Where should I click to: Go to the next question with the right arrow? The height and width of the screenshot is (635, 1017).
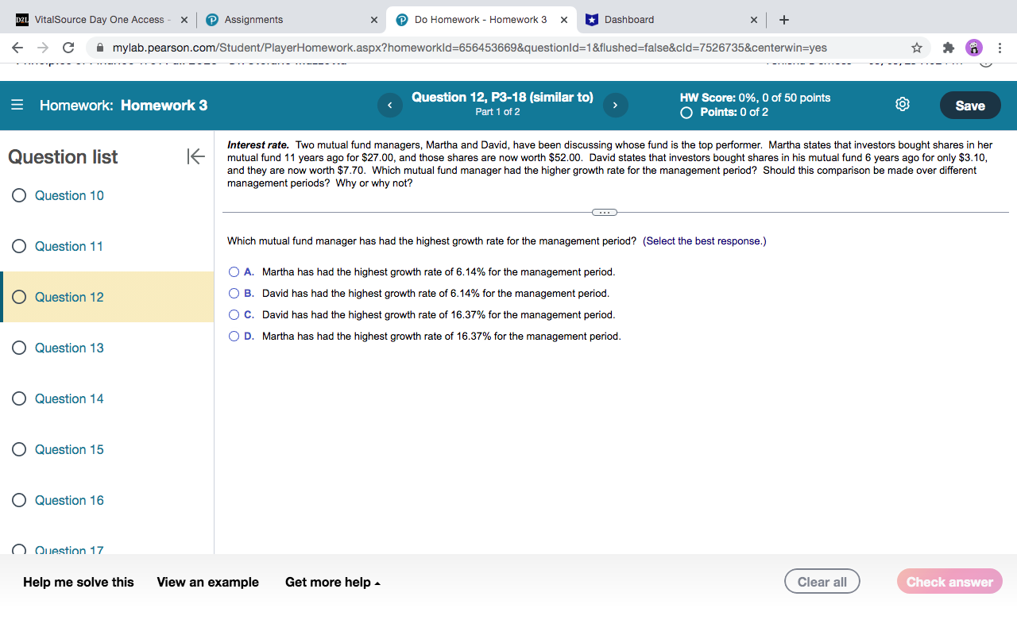pos(615,105)
